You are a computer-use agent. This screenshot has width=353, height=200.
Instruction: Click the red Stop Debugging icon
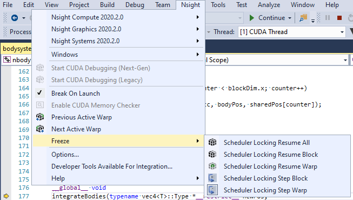339,18
